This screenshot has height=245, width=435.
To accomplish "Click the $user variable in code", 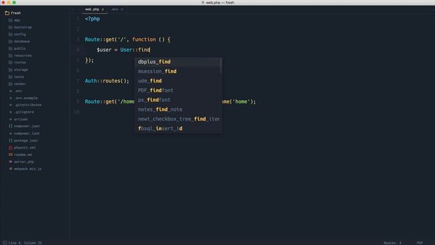I will tap(104, 50).
